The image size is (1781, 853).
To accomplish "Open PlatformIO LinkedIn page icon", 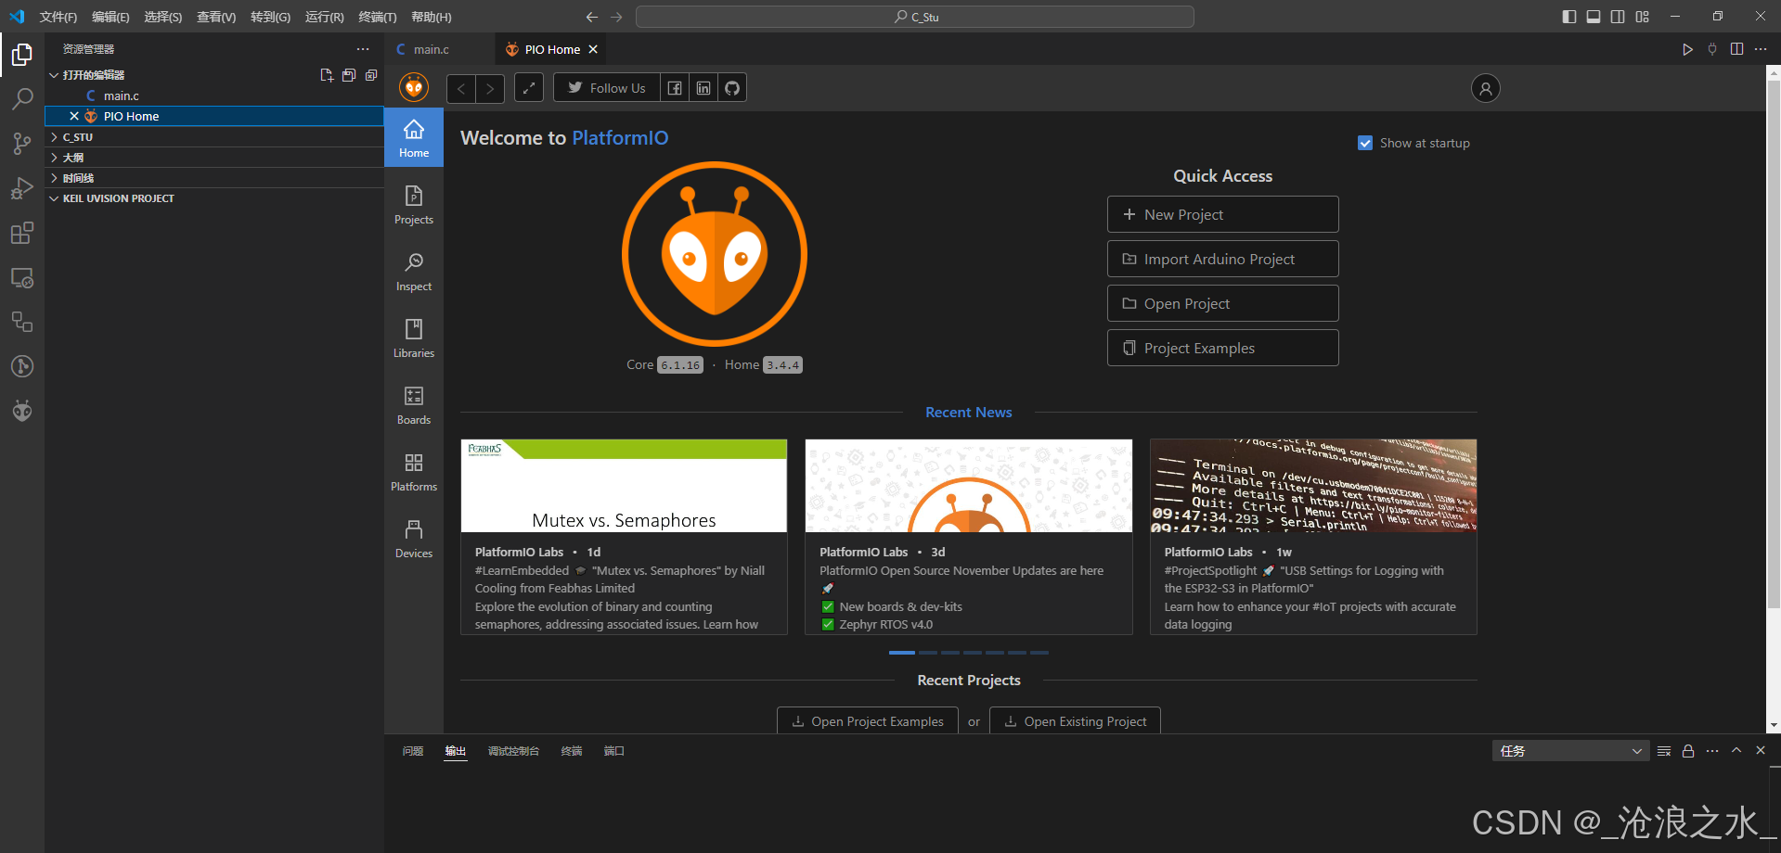I will coord(703,88).
